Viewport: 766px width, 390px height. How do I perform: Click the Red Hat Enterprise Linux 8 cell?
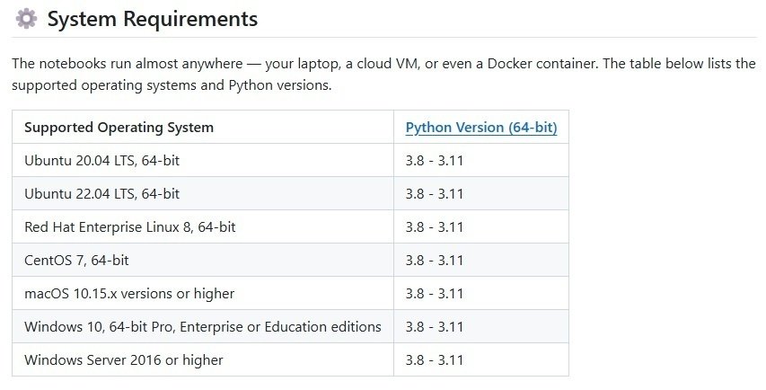pyautogui.click(x=129, y=227)
